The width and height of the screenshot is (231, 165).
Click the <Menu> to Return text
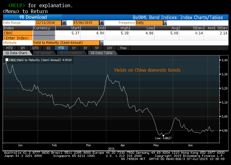(x=25, y=11)
